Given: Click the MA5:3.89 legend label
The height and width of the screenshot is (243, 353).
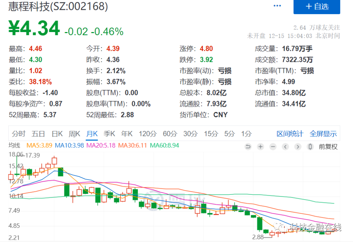Looking at the screenshot, I should [40, 145].
